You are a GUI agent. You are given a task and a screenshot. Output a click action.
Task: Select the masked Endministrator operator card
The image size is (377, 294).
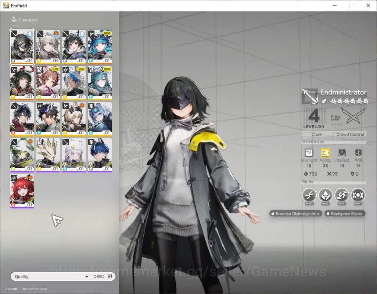[22, 47]
